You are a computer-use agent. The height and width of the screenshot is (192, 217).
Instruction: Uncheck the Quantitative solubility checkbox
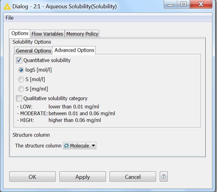coord(19,61)
